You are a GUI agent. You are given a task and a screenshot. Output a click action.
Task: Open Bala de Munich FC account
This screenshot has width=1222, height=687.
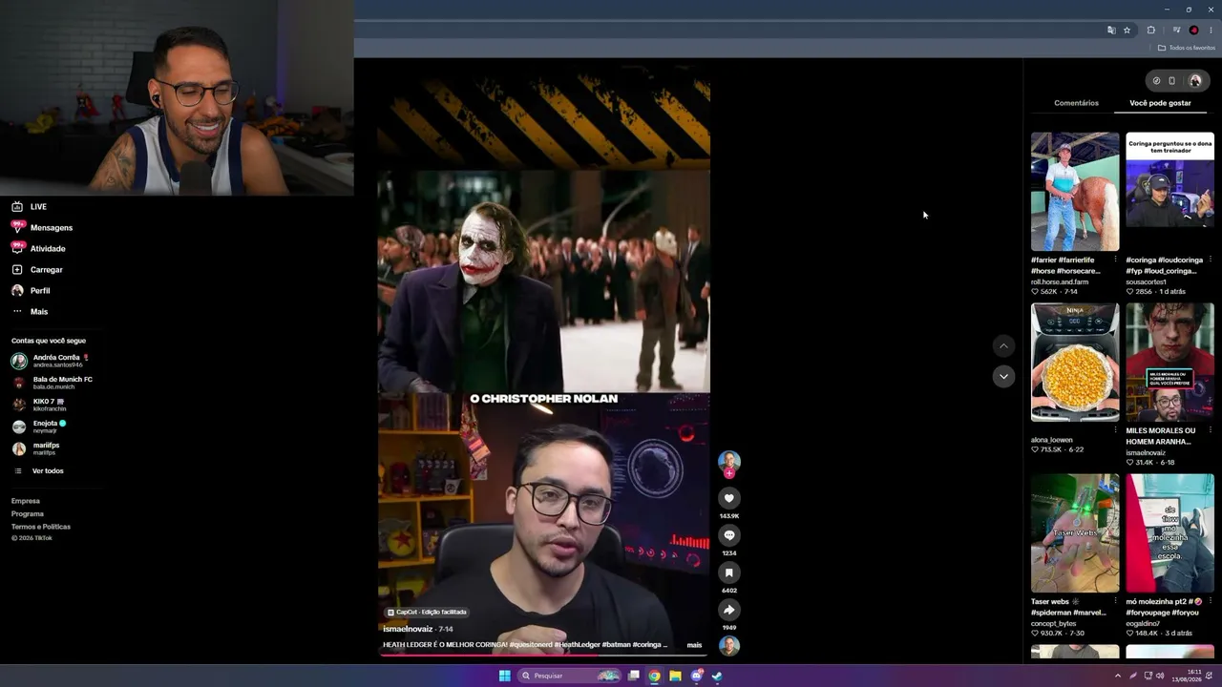(52, 383)
